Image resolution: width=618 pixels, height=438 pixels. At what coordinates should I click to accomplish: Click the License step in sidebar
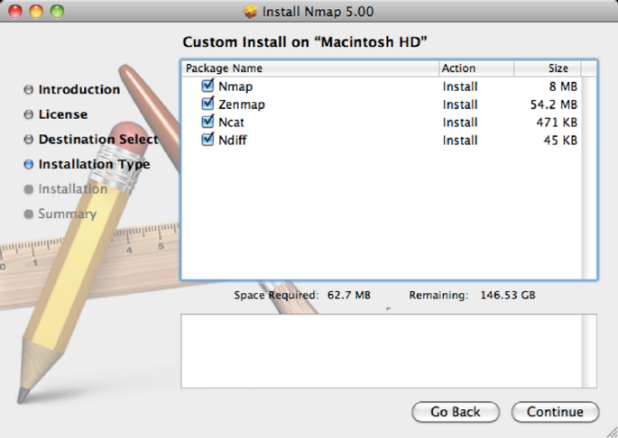click(63, 114)
